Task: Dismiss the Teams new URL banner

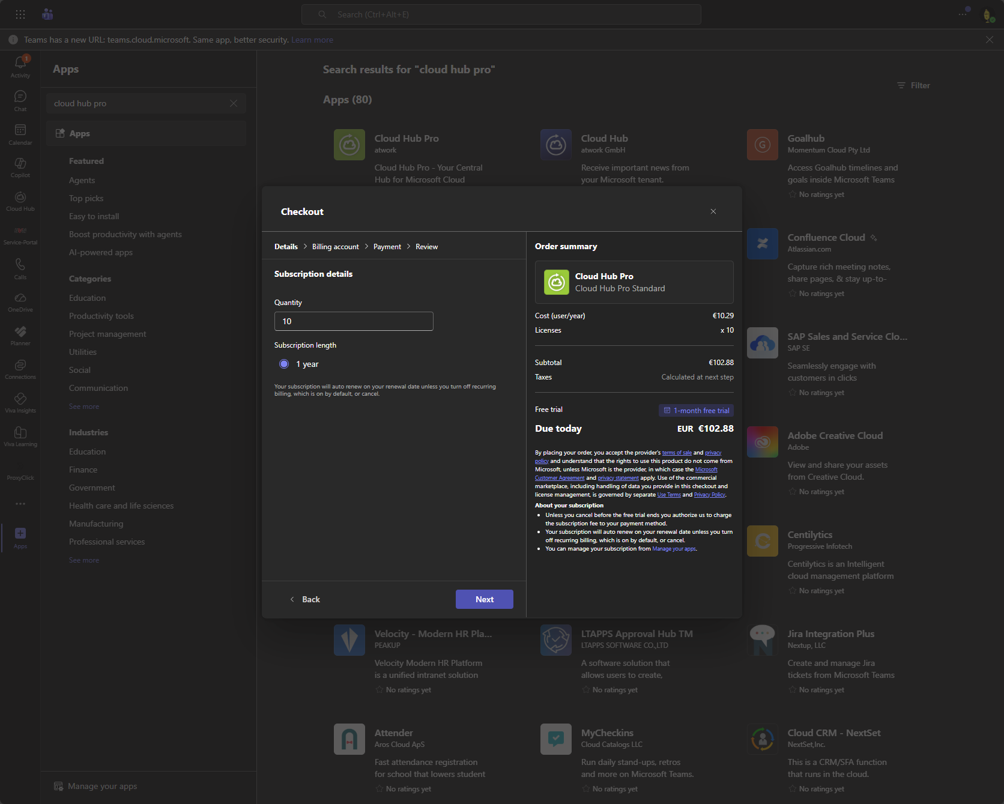Action: click(990, 40)
